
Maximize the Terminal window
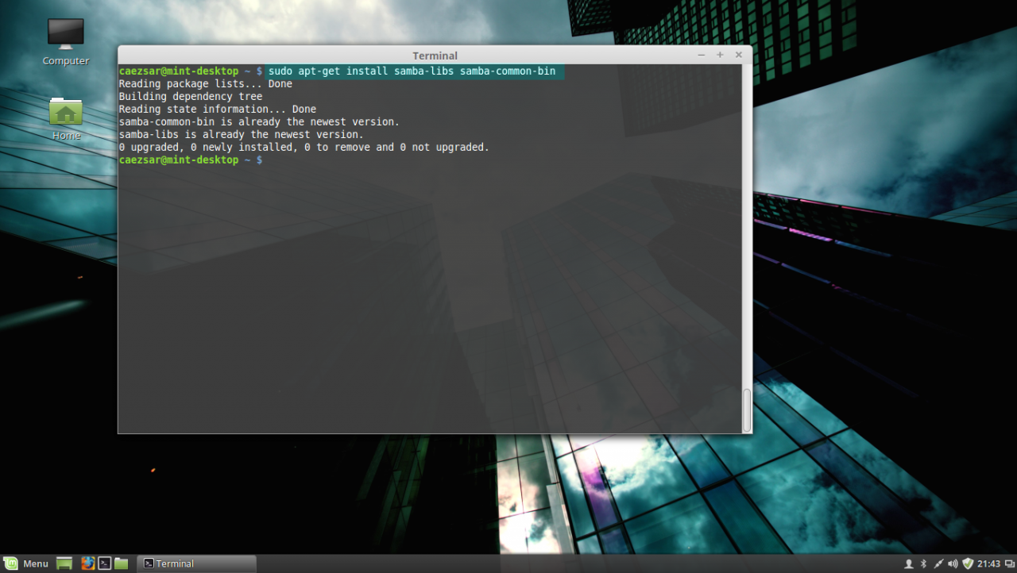(x=720, y=56)
